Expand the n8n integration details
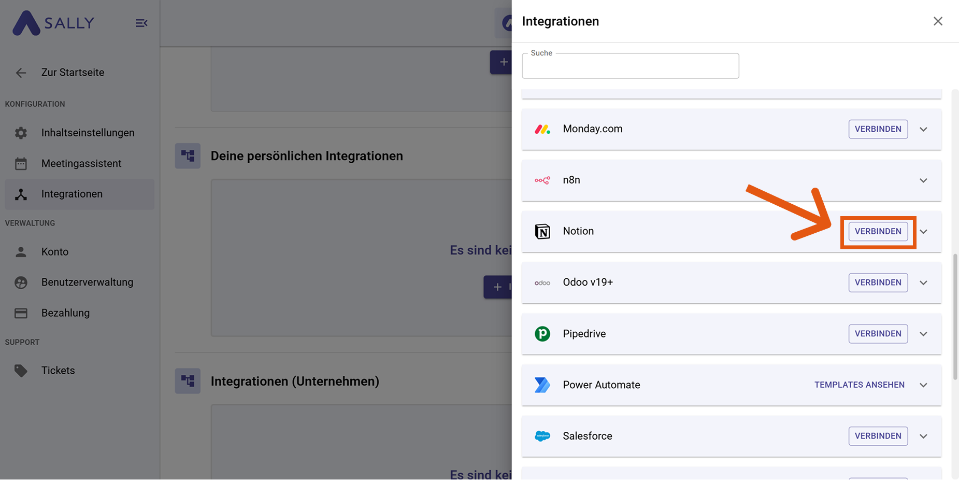The image size is (959, 480). pyautogui.click(x=923, y=180)
